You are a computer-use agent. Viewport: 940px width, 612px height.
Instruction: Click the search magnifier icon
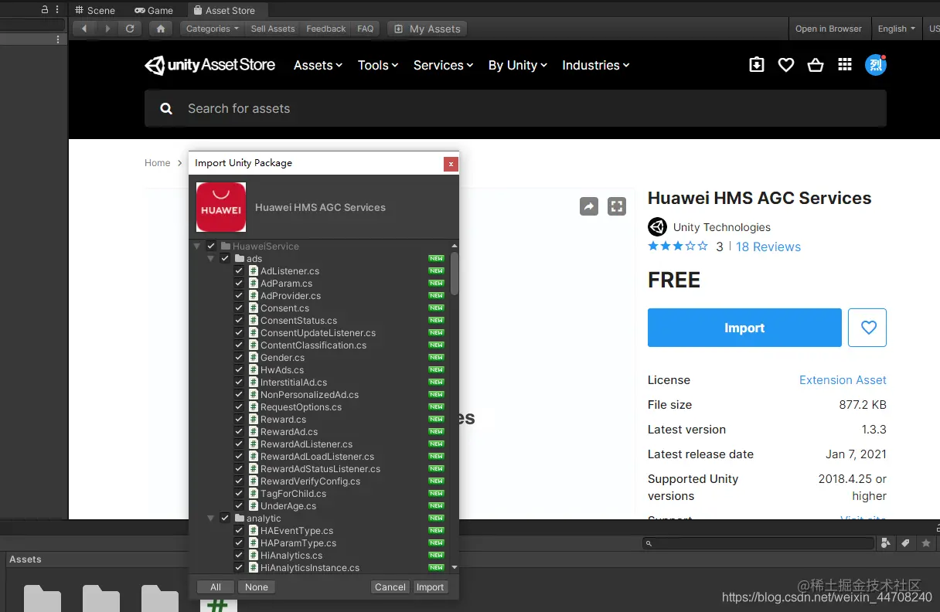[x=166, y=109]
